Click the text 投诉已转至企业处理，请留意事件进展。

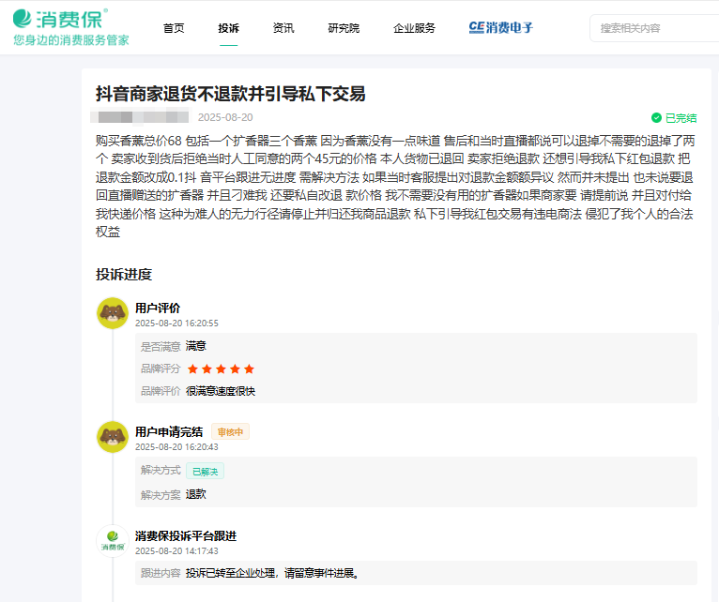click(272, 573)
